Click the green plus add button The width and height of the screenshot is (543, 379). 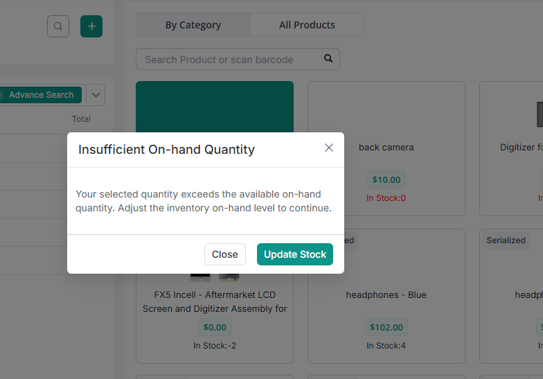pyautogui.click(x=91, y=26)
